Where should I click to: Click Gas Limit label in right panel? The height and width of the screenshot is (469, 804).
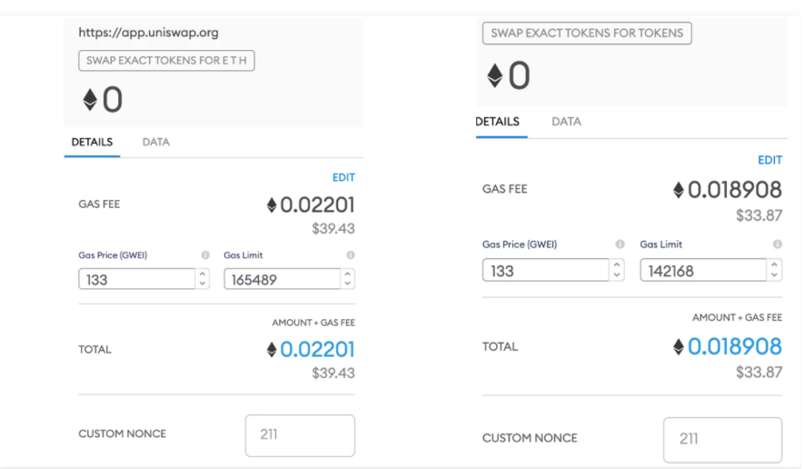661,244
